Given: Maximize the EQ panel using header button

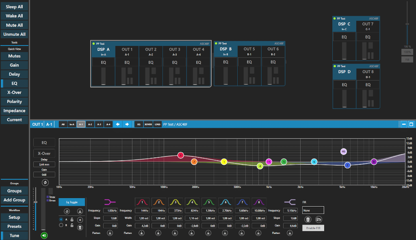Looking at the screenshot, I should [411, 124].
